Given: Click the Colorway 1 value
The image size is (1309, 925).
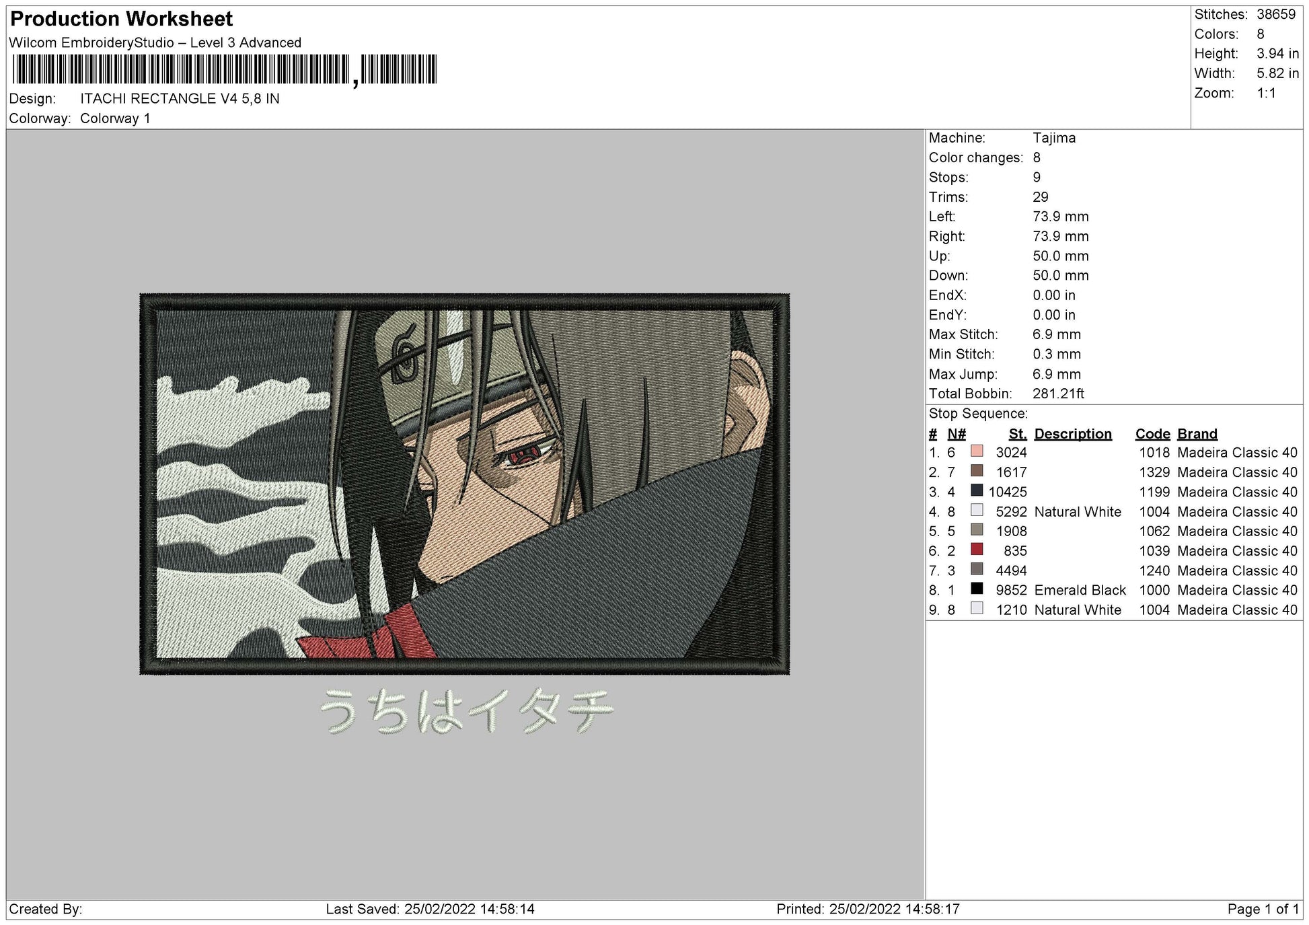Looking at the screenshot, I should (x=115, y=118).
